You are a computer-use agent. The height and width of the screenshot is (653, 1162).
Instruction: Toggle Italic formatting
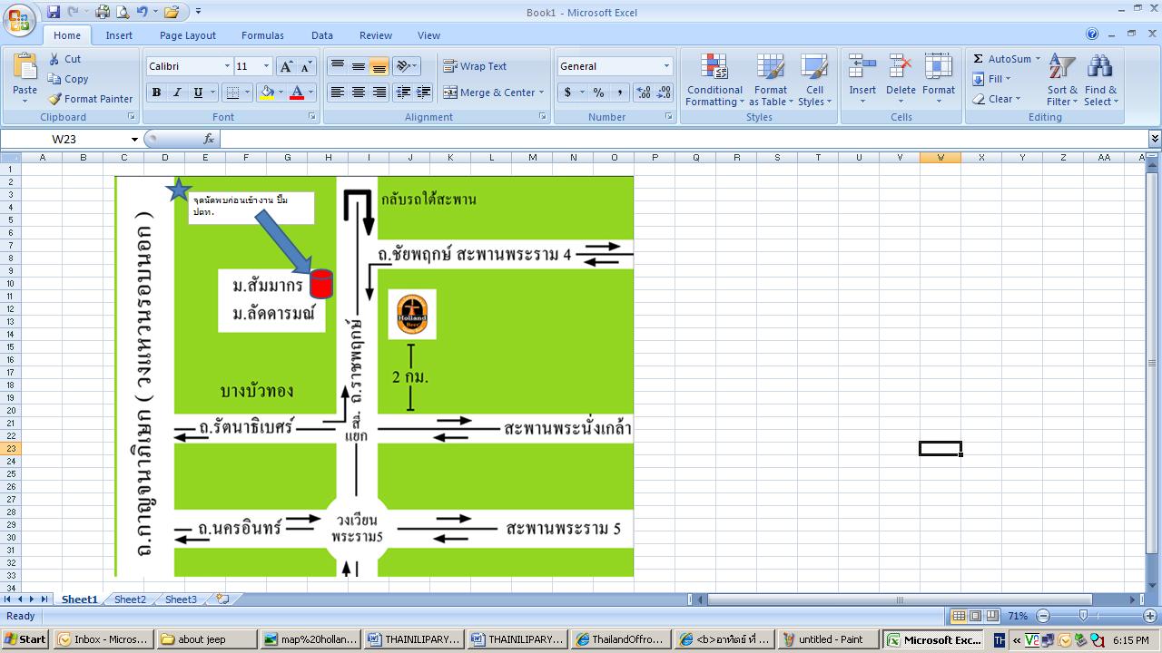(x=177, y=93)
